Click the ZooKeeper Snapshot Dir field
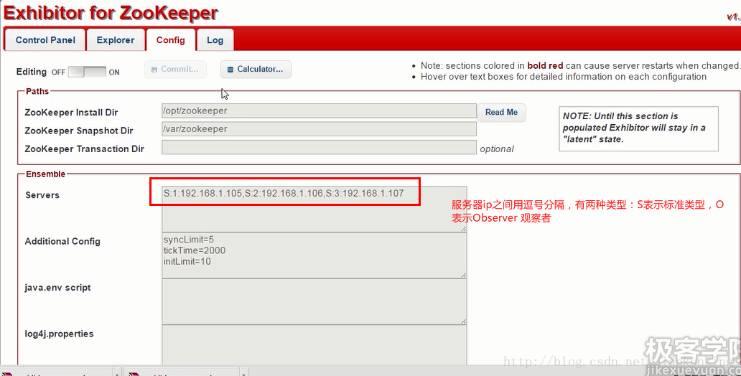Screen dimensions: 741x376 319,129
